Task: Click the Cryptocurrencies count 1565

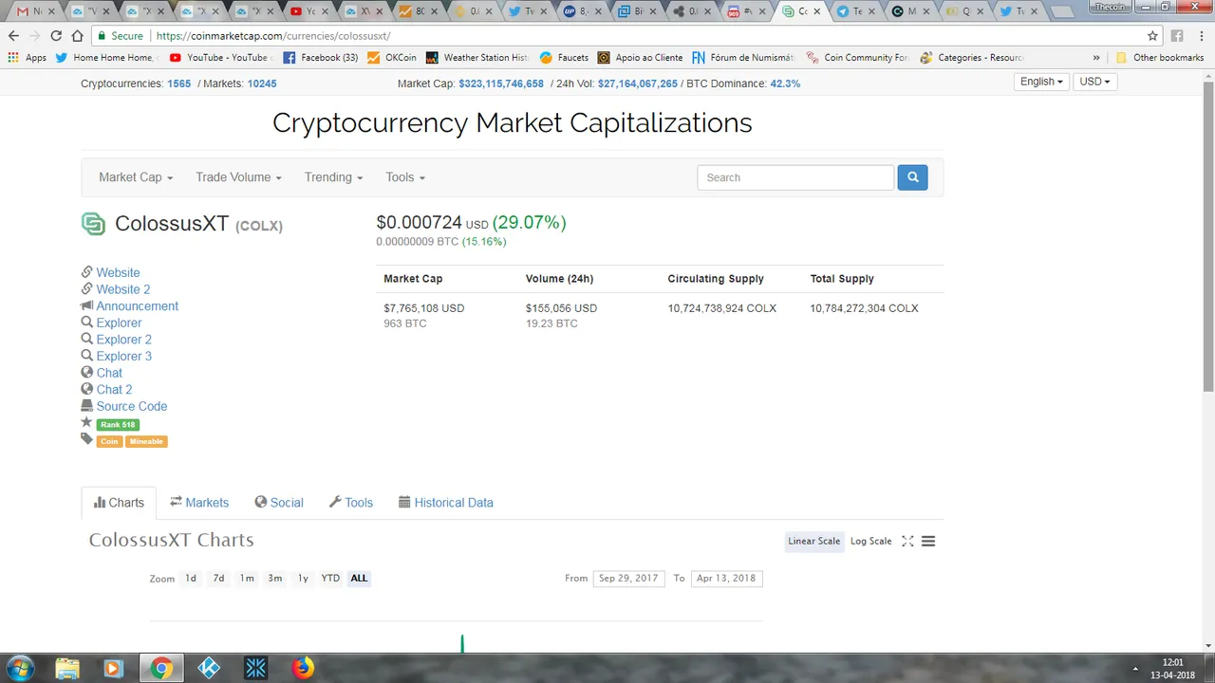Action: click(179, 83)
